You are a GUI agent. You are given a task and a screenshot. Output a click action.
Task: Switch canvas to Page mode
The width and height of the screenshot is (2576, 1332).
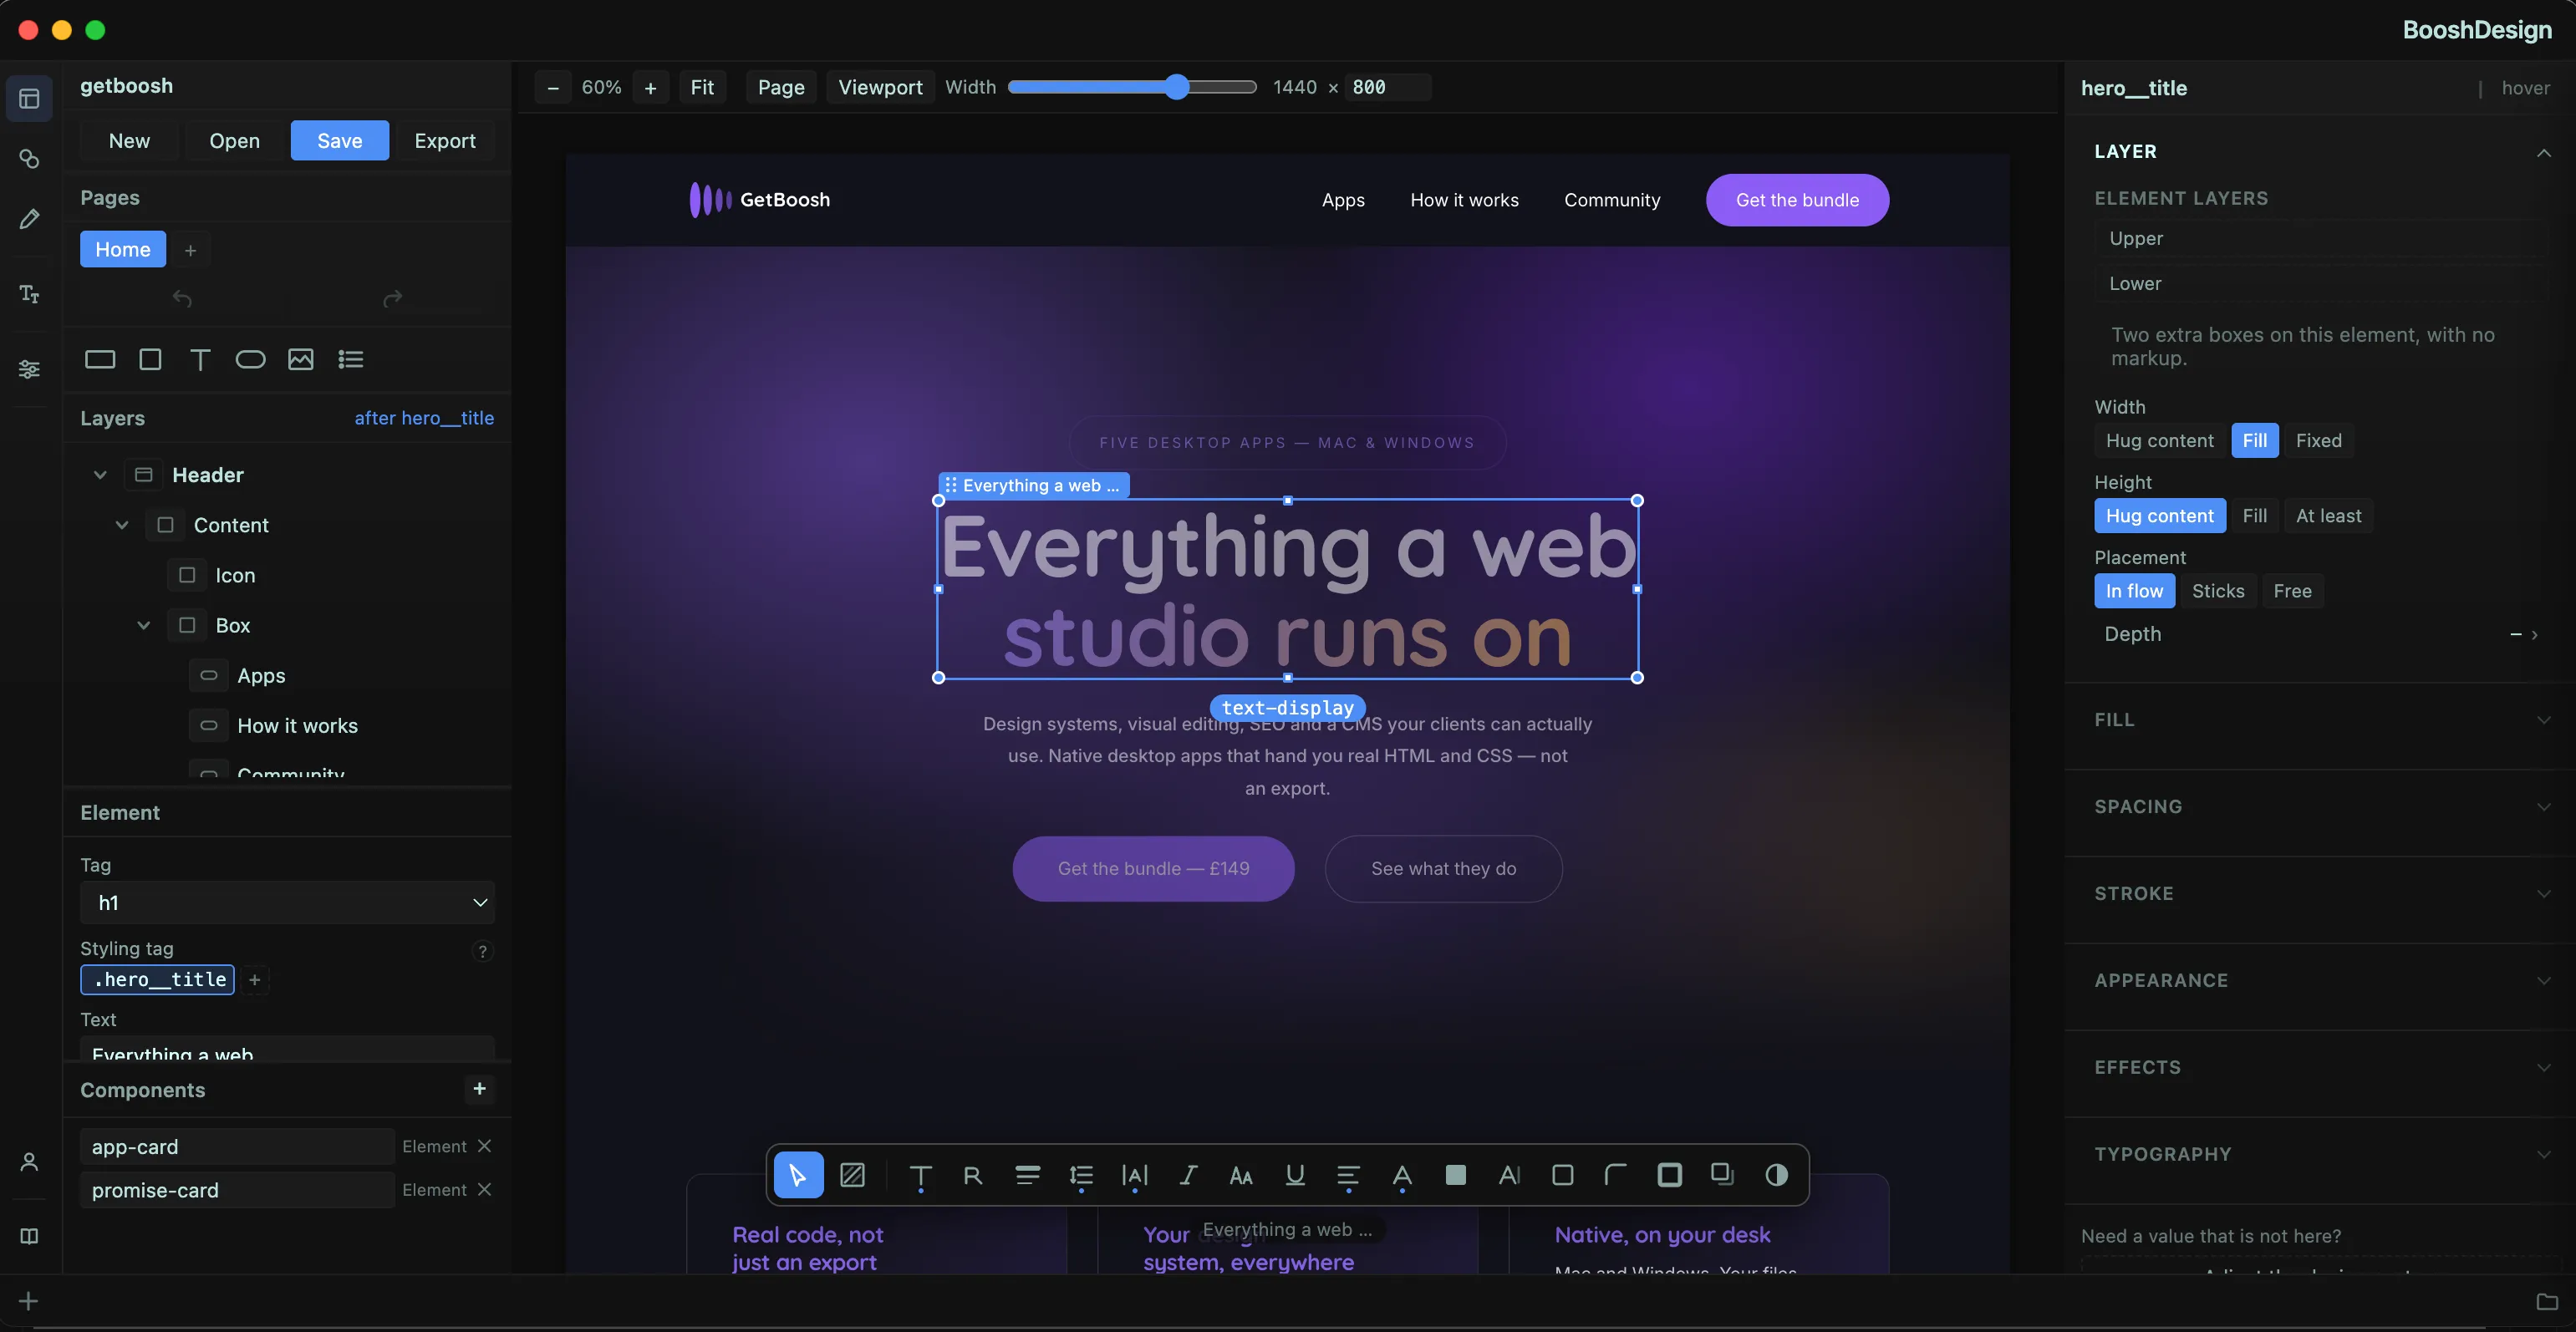(781, 87)
